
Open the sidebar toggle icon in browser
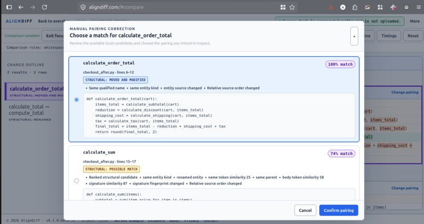[9, 7]
